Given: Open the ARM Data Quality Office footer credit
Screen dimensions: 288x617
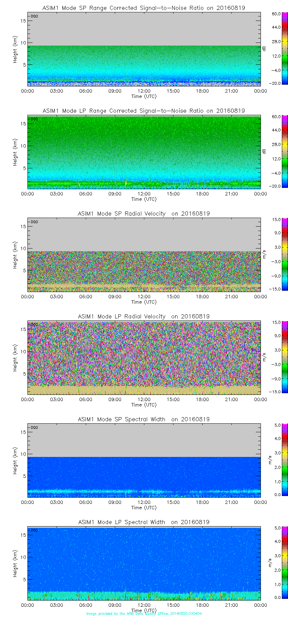Looking at the screenshot, I should click(x=144, y=614).
